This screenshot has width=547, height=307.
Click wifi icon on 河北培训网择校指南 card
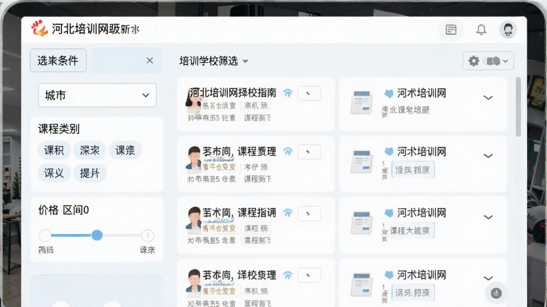point(288,93)
